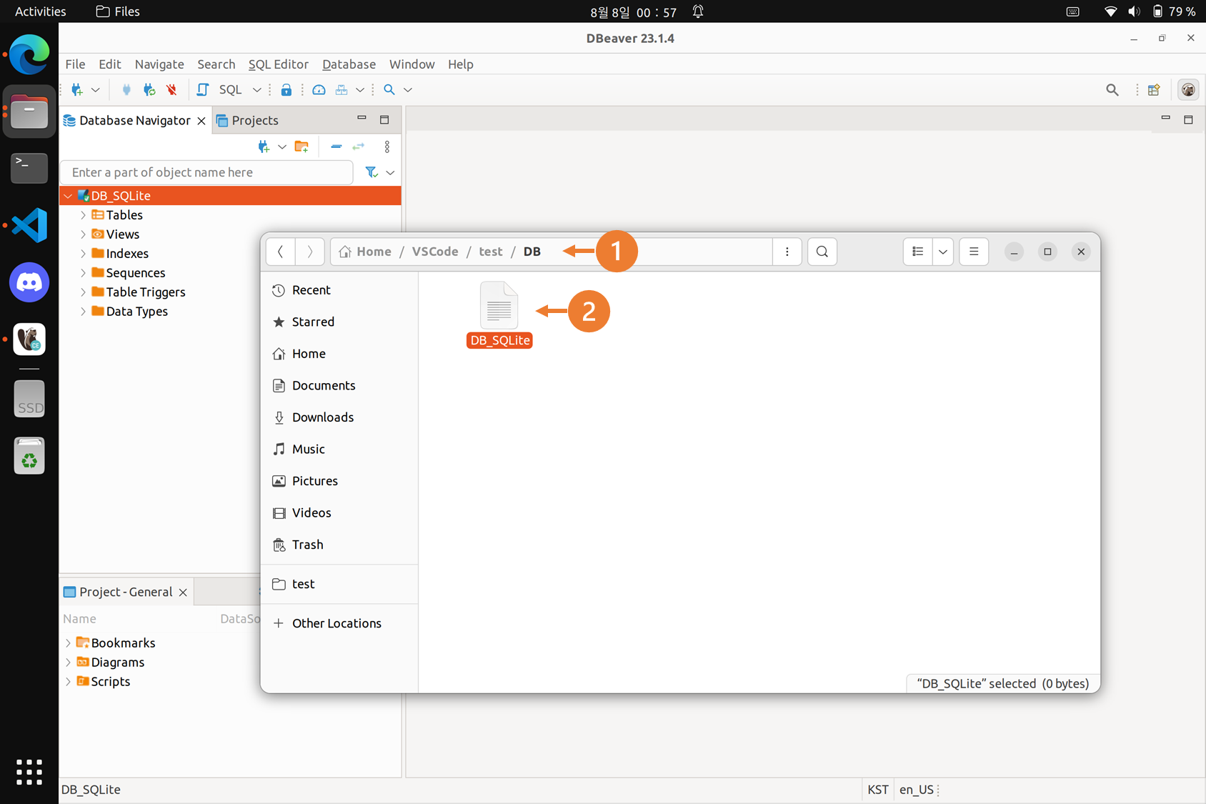Click the navigator filter funnel icon
The image size is (1206, 804).
371,172
